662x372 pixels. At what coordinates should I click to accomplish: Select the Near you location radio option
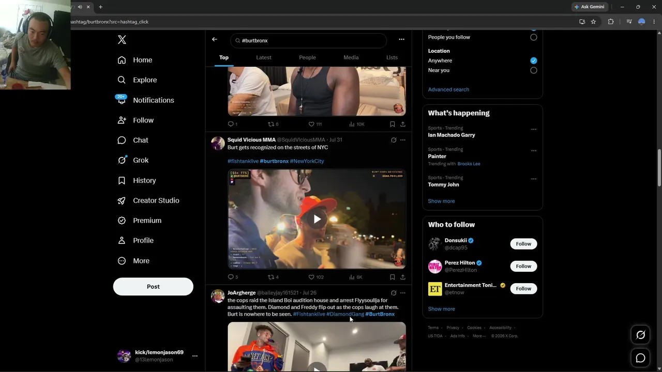click(x=534, y=70)
